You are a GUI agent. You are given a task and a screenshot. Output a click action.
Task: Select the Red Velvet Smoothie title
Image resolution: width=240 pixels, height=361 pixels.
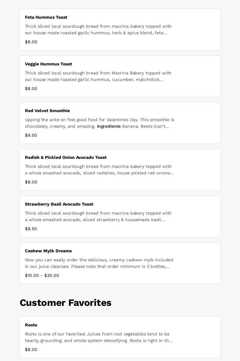[47, 111]
